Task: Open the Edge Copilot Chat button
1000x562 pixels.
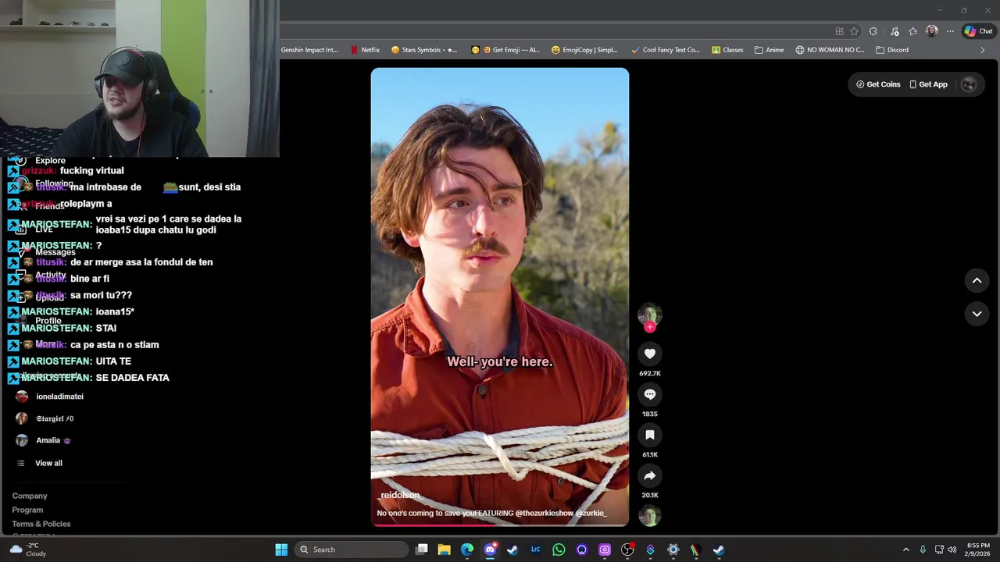Action: coord(978,31)
